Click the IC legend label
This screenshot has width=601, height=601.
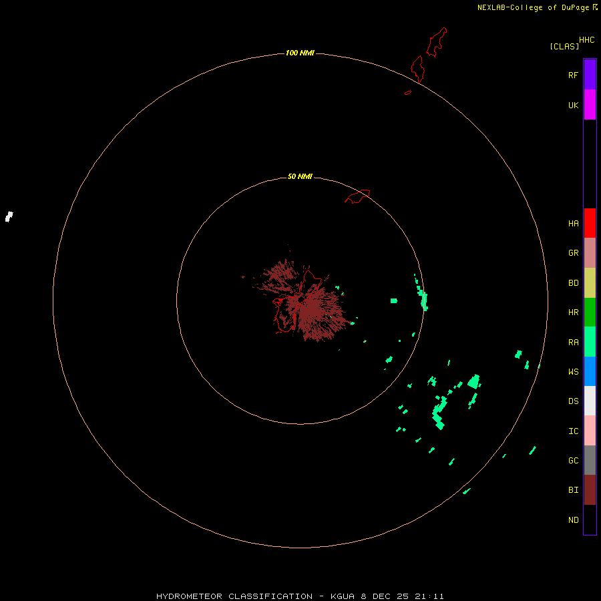(x=573, y=431)
